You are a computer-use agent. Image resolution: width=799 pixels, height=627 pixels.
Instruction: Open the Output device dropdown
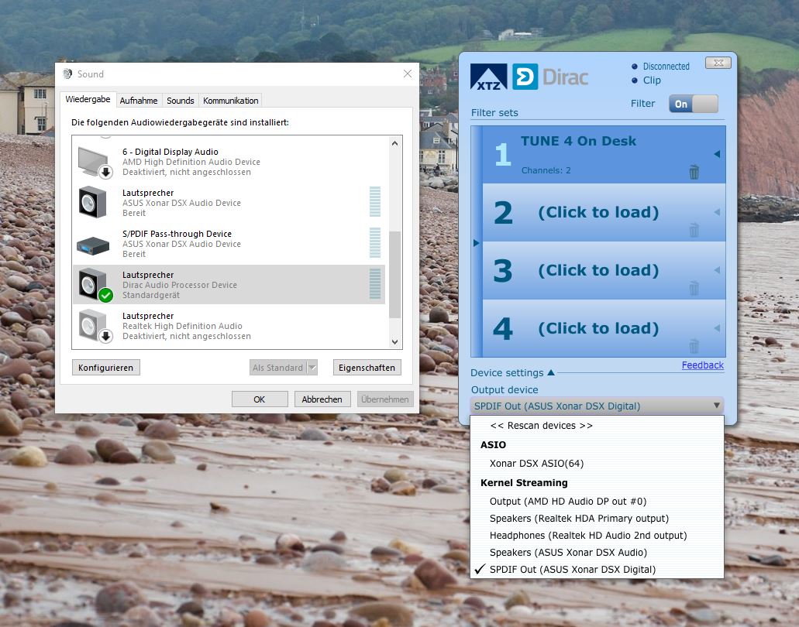click(597, 406)
